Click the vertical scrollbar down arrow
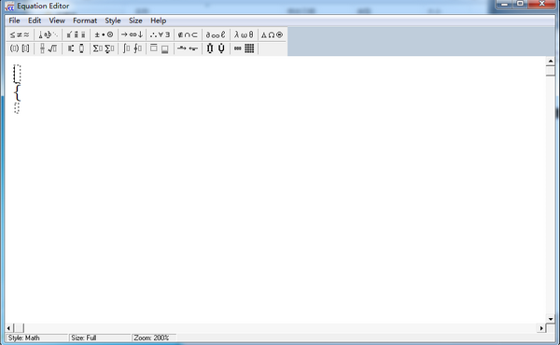The width and height of the screenshot is (560, 345). pyautogui.click(x=551, y=319)
